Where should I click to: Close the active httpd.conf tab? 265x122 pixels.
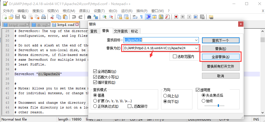77,24
